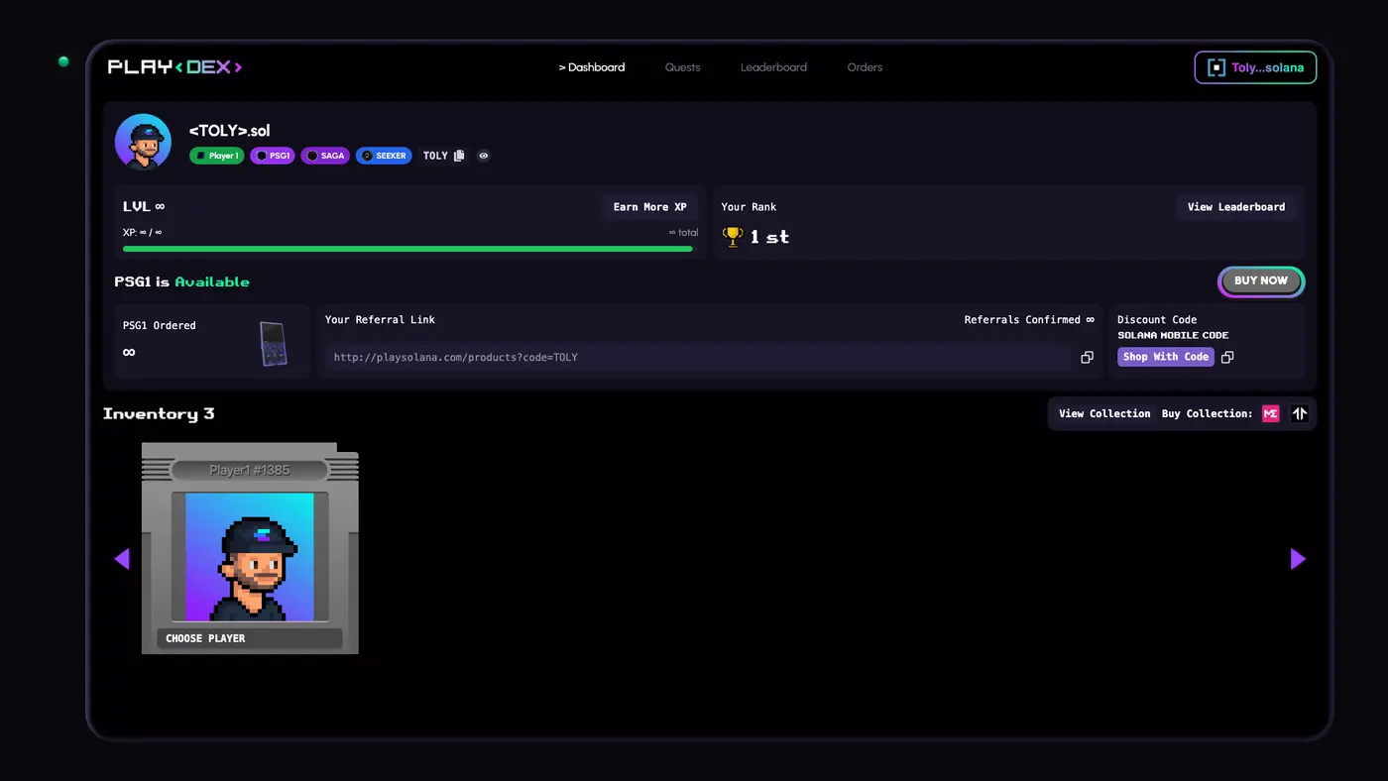Image resolution: width=1388 pixels, height=781 pixels.
Task: Click the "SOLANA MOBILE CODE" text
Action: point(1173,335)
